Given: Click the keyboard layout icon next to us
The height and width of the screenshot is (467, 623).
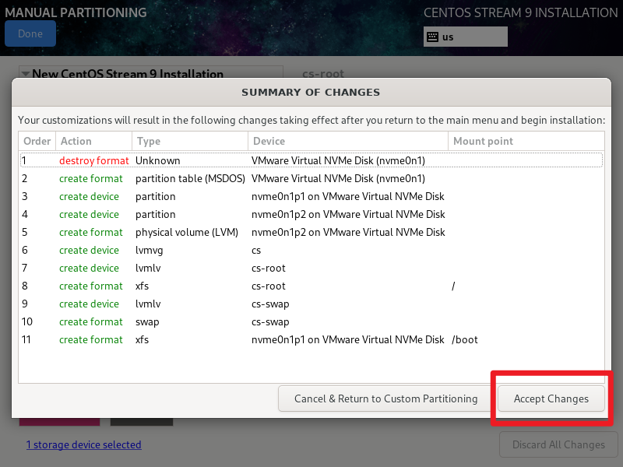Looking at the screenshot, I should coord(432,37).
